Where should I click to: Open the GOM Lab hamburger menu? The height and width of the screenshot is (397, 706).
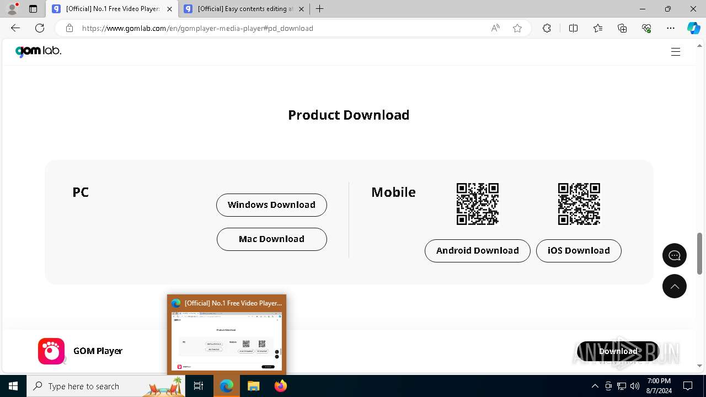[676, 52]
